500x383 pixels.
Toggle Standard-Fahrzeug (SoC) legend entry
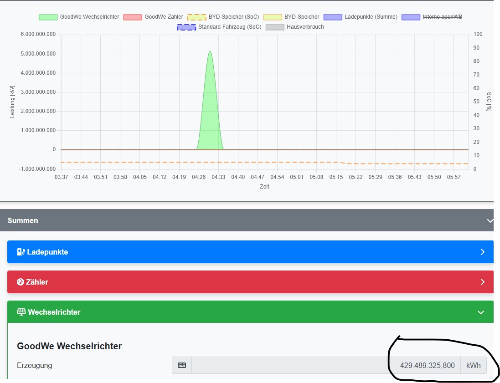coord(219,27)
